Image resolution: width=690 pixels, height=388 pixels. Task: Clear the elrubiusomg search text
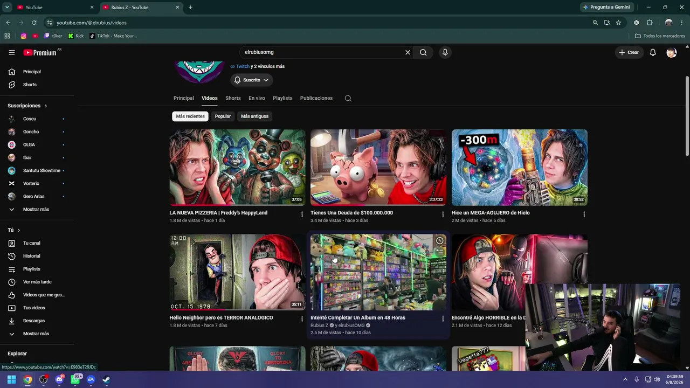[408, 52]
